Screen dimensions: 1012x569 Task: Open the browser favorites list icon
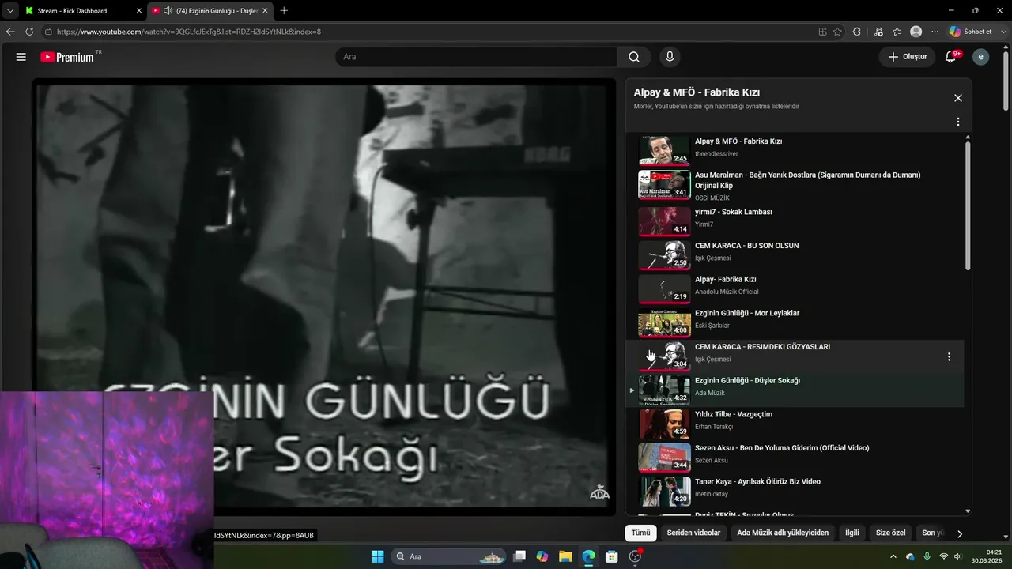pyautogui.click(x=897, y=32)
